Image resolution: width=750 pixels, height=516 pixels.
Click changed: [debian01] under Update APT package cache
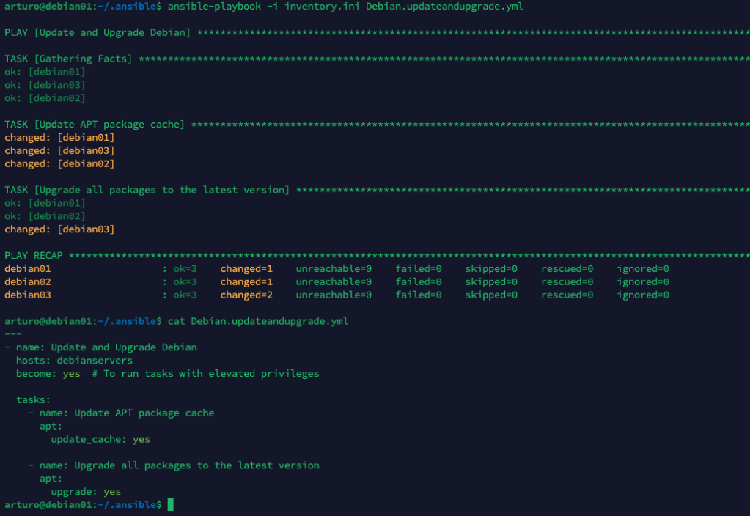[59, 137]
